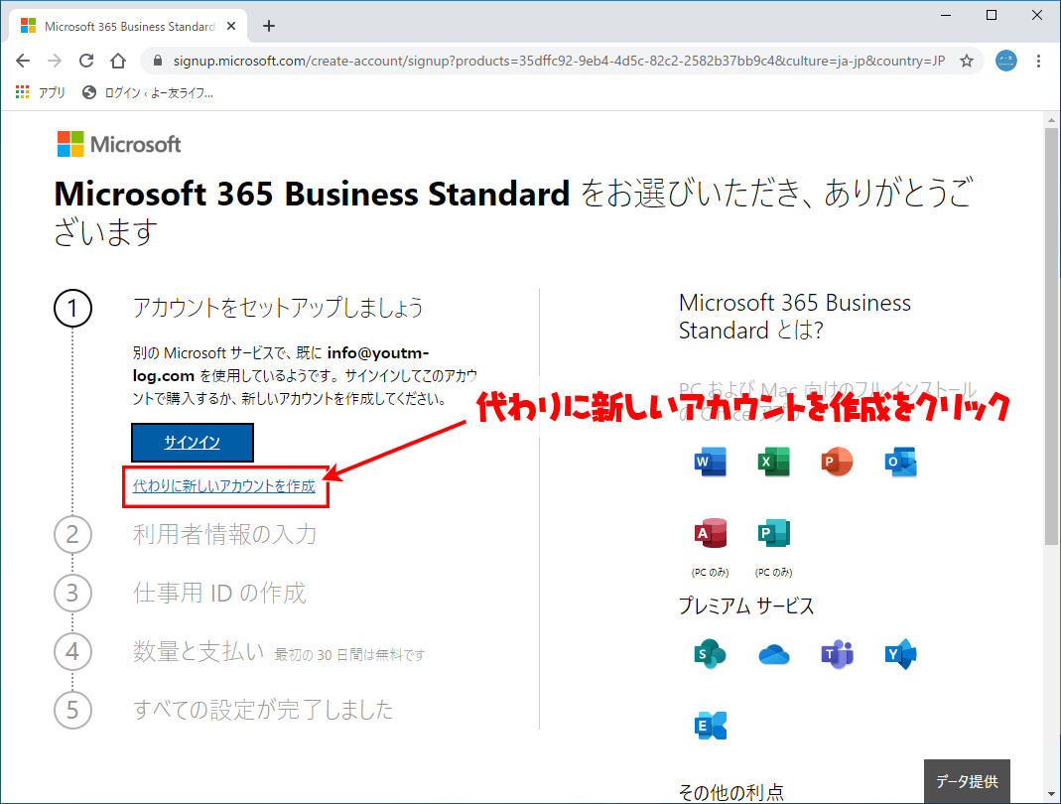Click the OneDrive cloud icon
The height and width of the screenshot is (804, 1061).
pos(773,654)
